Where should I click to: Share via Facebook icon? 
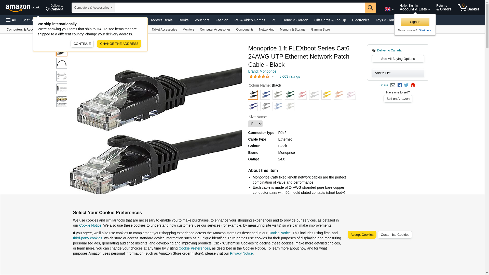coord(400,85)
